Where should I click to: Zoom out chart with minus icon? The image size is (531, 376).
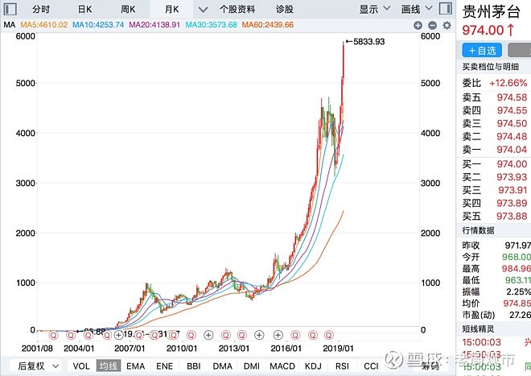[x=433, y=25]
